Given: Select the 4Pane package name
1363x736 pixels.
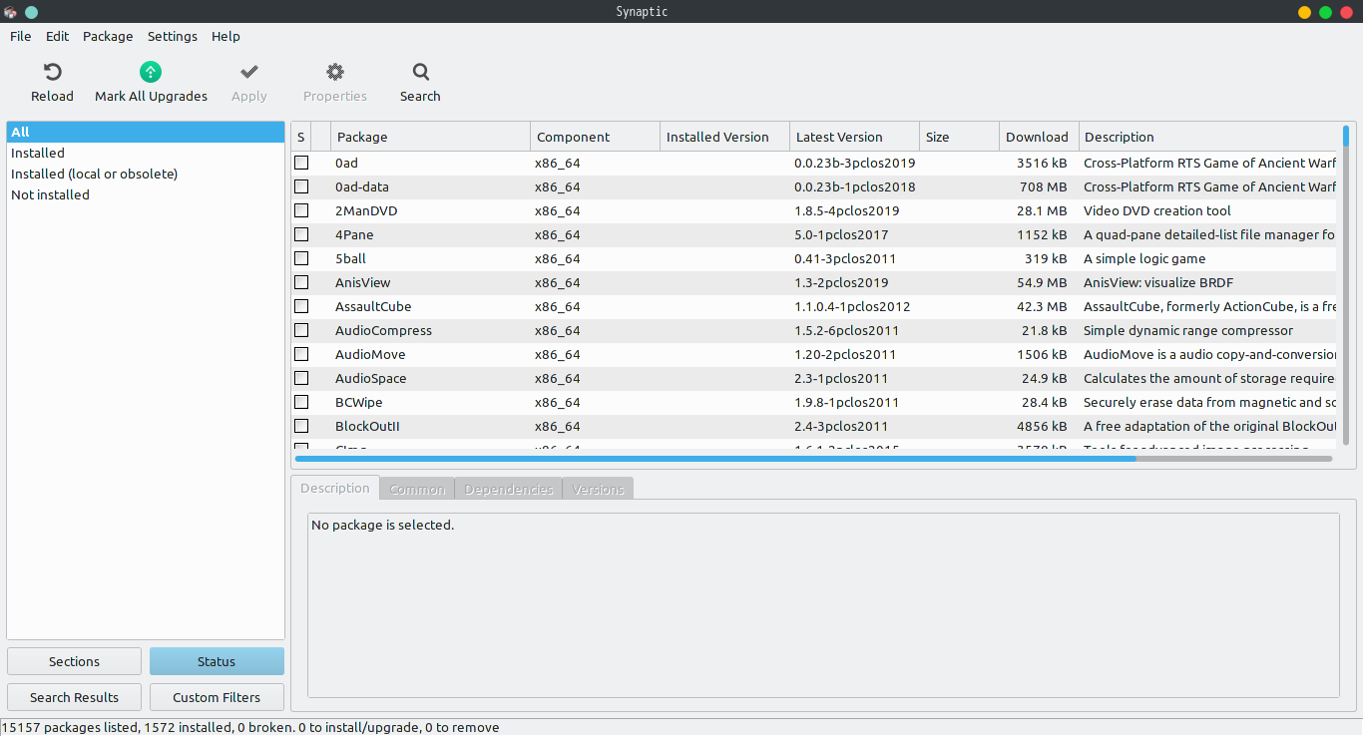Looking at the screenshot, I should pyautogui.click(x=354, y=234).
